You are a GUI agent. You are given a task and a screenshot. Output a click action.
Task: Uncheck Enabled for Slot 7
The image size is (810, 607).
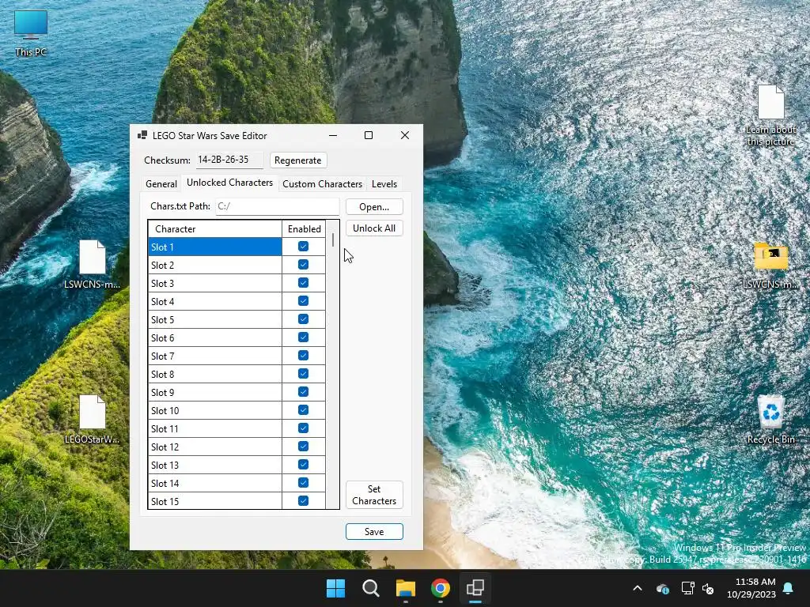point(303,356)
